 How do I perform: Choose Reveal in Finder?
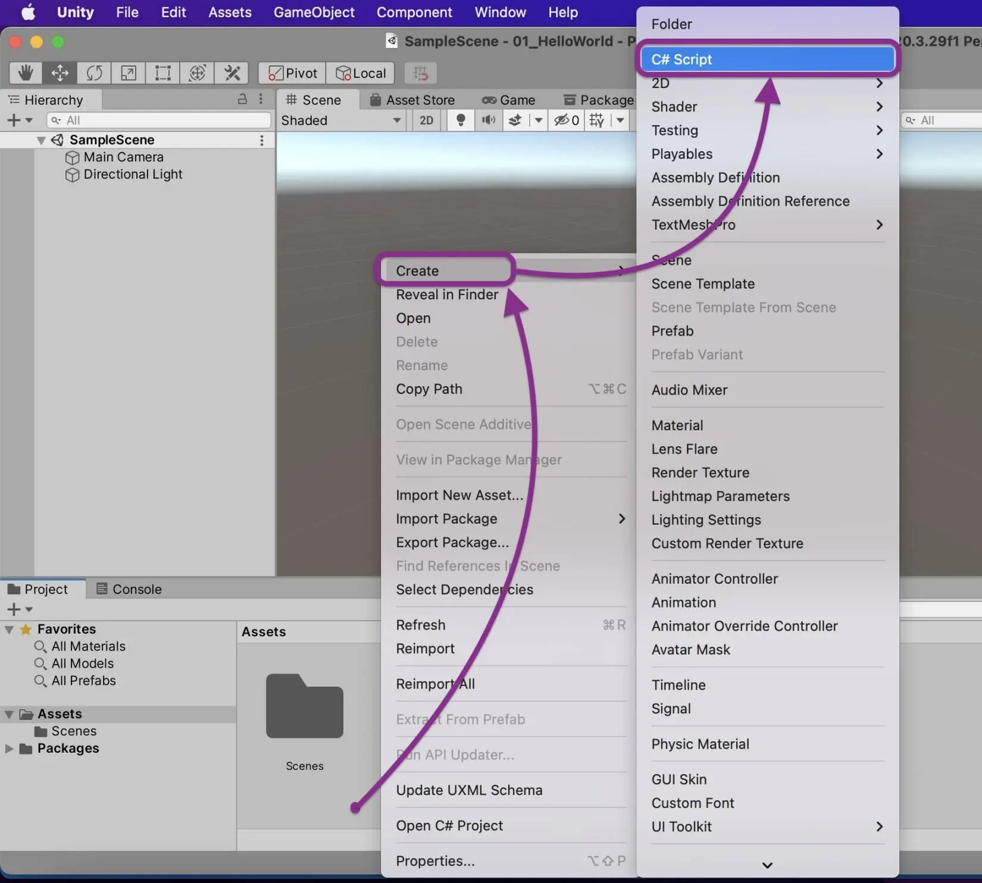[509, 295]
